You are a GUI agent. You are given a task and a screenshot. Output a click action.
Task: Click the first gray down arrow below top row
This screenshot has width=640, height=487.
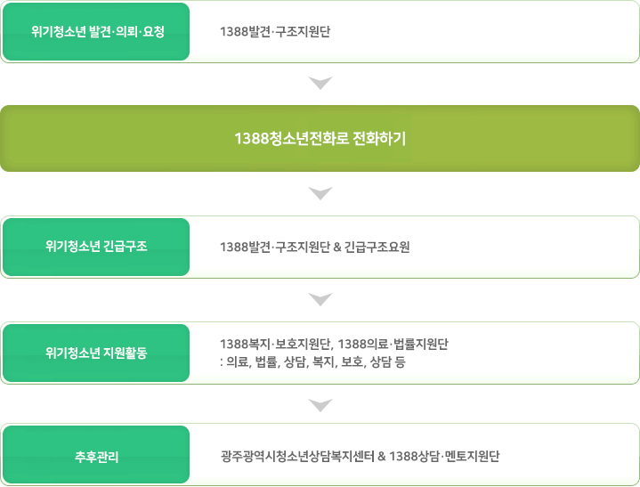coord(320,83)
